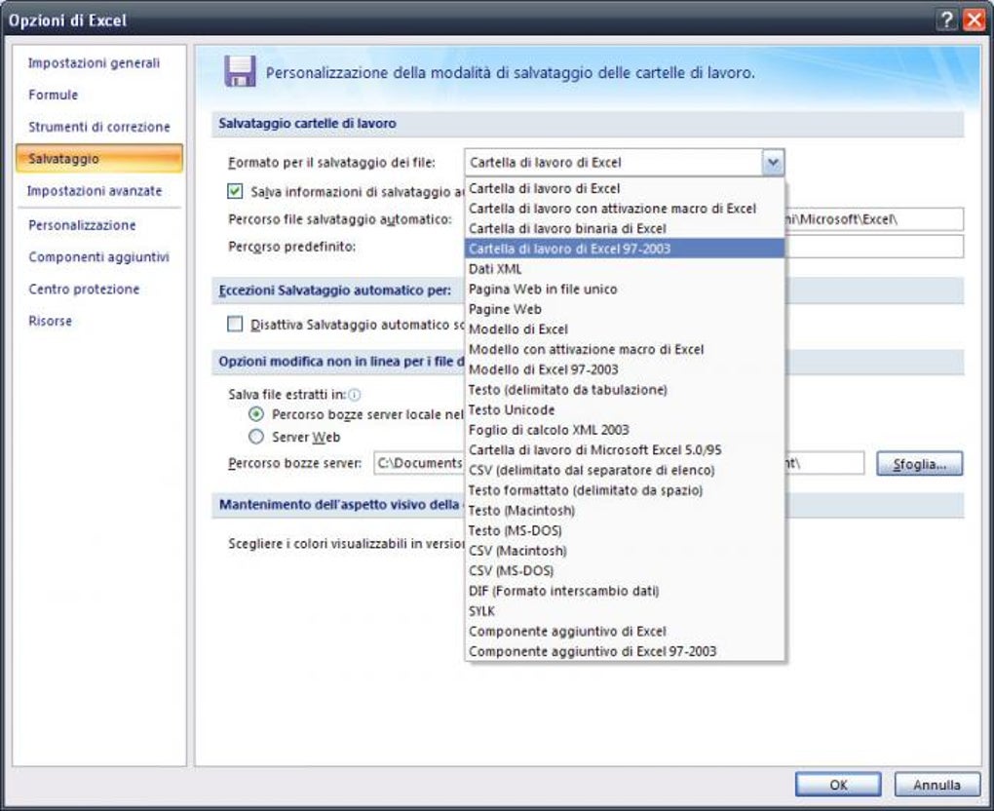This screenshot has width=994, height=811.
Task: Choose Testo formattato (delimitato da spazio)
Action: [x=625, y=490]
